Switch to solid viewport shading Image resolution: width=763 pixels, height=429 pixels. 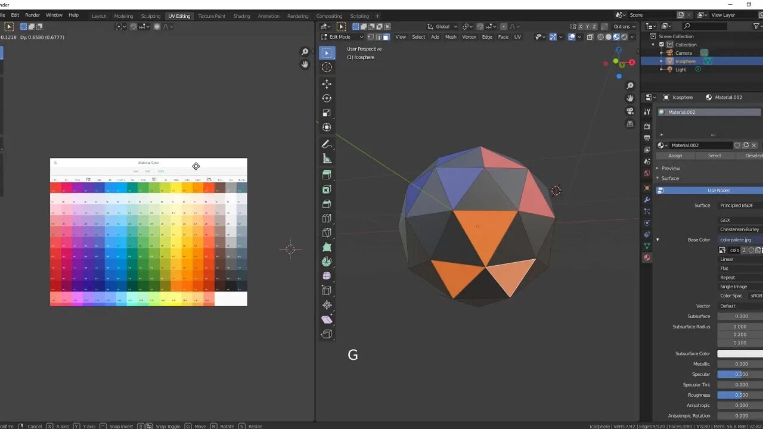tap(609, 37)
